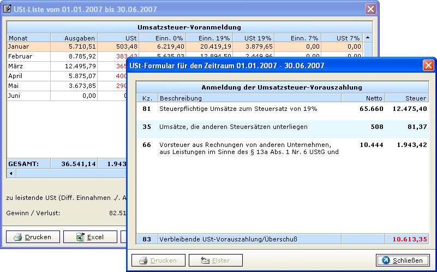This screenshot has height=272, width=437.
Task: Select the März month row
Action: 27,66
